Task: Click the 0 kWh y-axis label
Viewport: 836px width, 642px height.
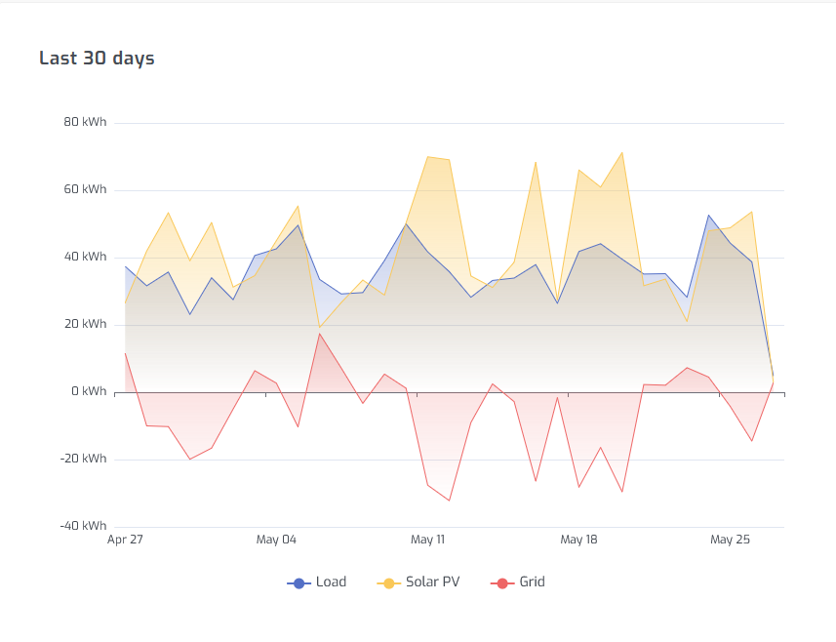Action: pos(88,392)
